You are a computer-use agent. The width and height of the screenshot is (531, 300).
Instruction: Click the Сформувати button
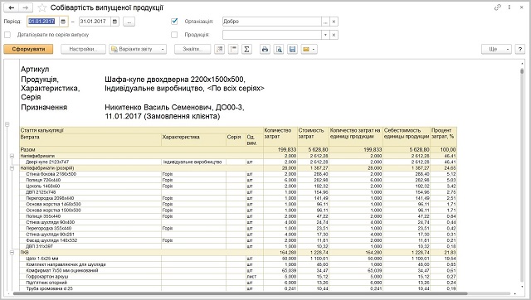(28, 49)
